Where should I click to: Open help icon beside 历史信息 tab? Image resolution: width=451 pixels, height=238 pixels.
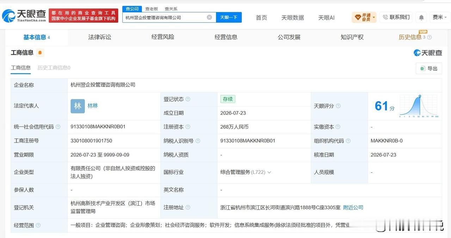(429, 37)
